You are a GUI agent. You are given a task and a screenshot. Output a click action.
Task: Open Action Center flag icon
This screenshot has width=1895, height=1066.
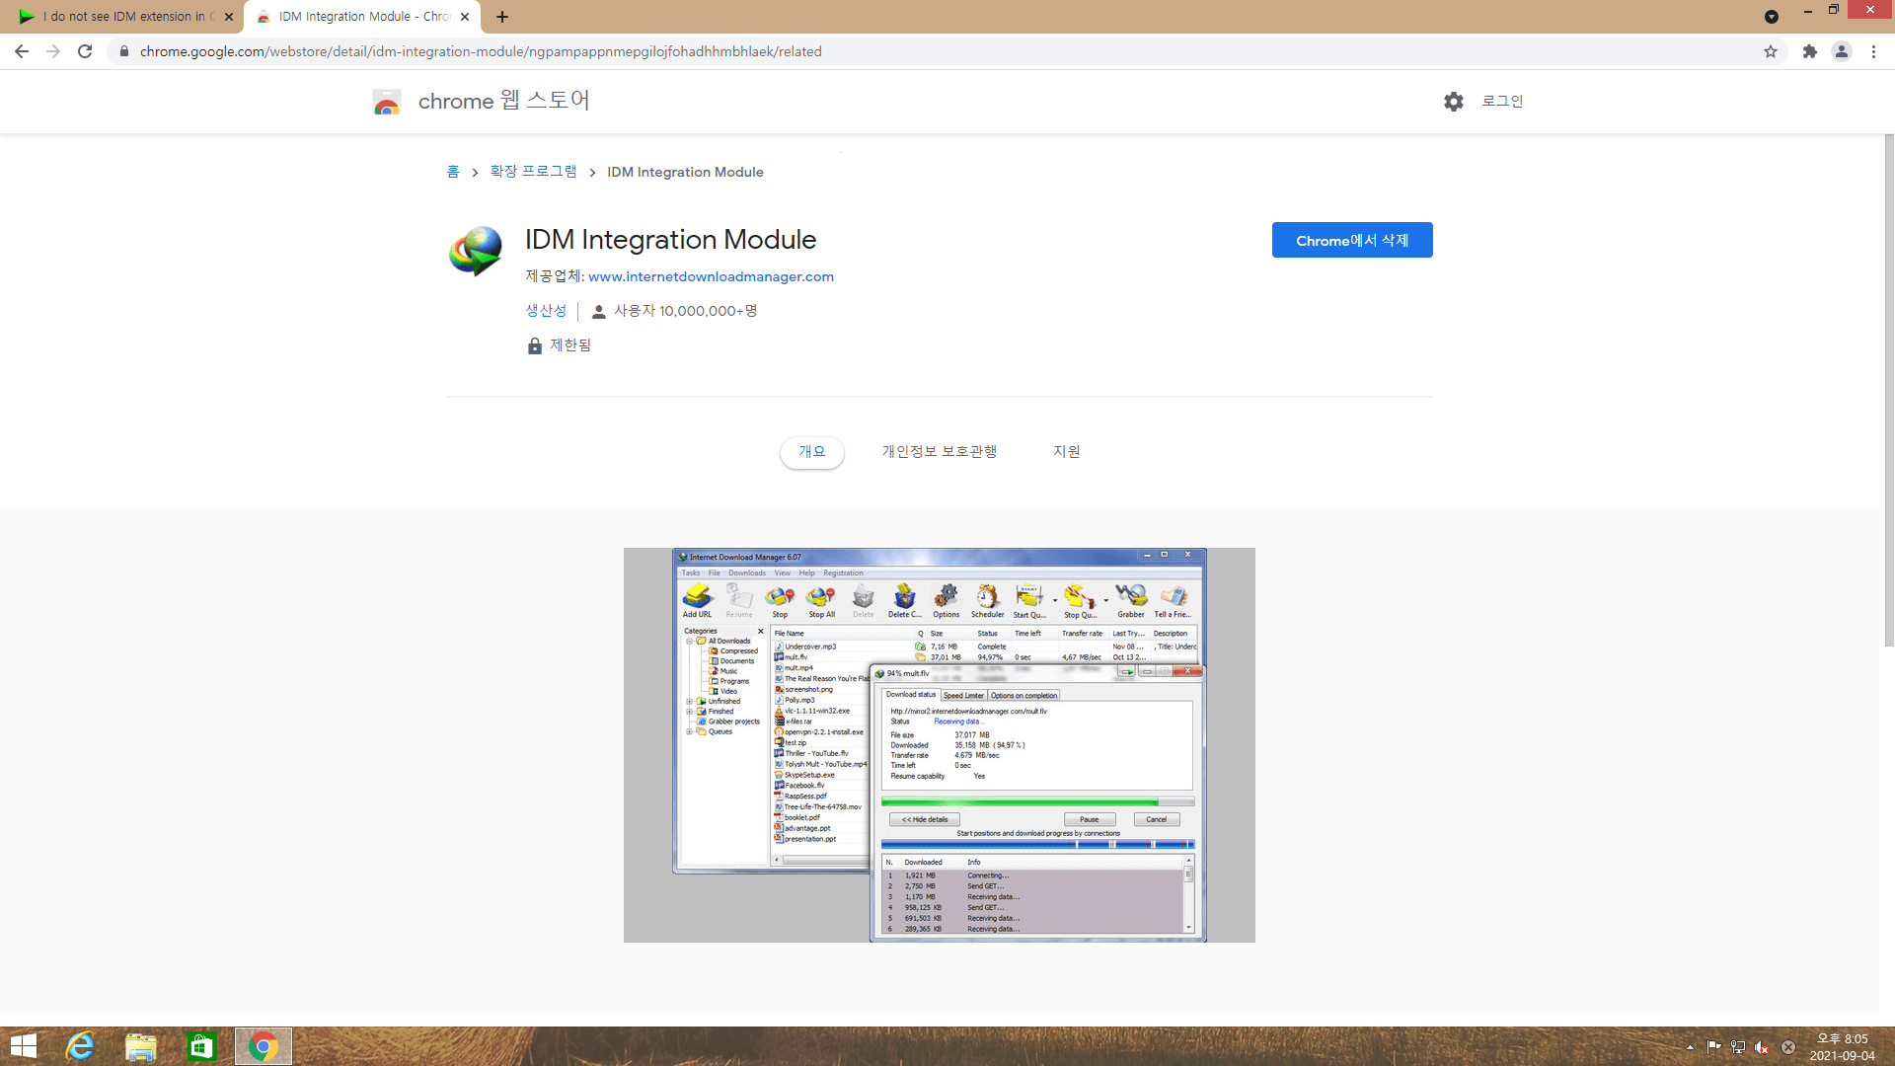1713,1047
